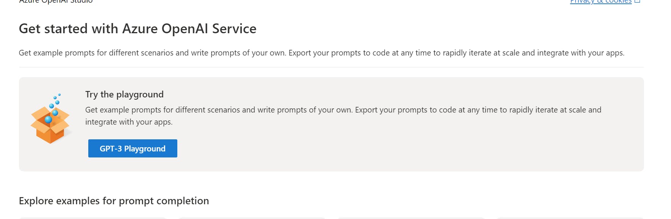
Task: Open the Privacy & cookies link
Action: coord(601,2)
